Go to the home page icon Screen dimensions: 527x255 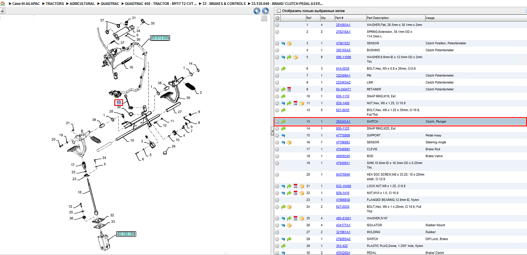coord(2,4)
